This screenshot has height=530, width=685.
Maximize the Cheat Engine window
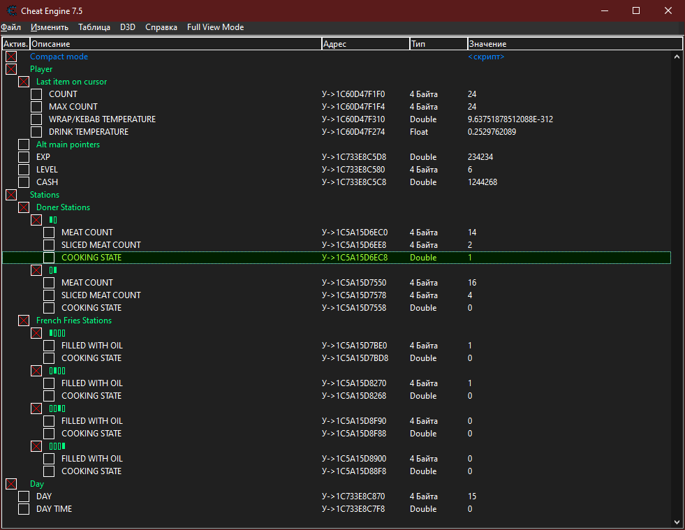[x=636, y=11]
